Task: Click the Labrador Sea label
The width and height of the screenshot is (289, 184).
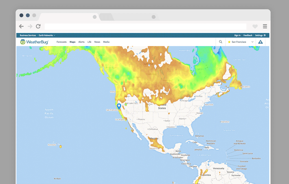Action: click(239, 60)
